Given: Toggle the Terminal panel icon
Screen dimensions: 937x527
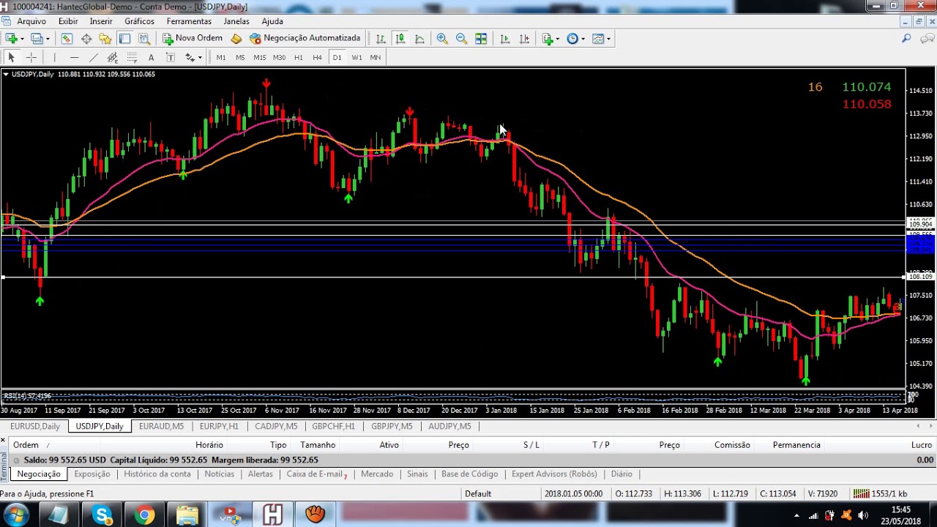Looking at the screenshot, I should [x=124, y=39].
